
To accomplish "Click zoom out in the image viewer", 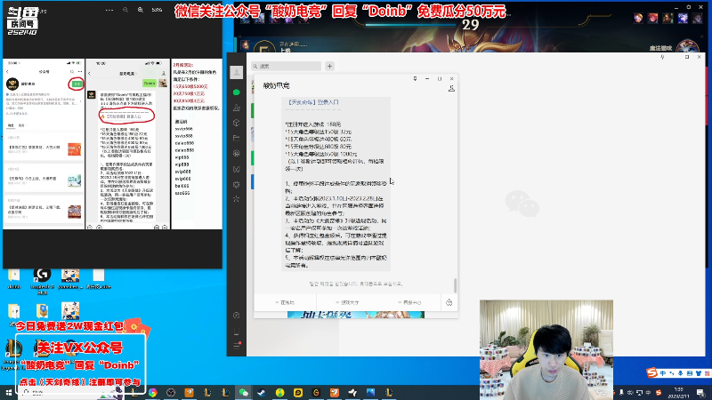I will (x=125, y=10).
